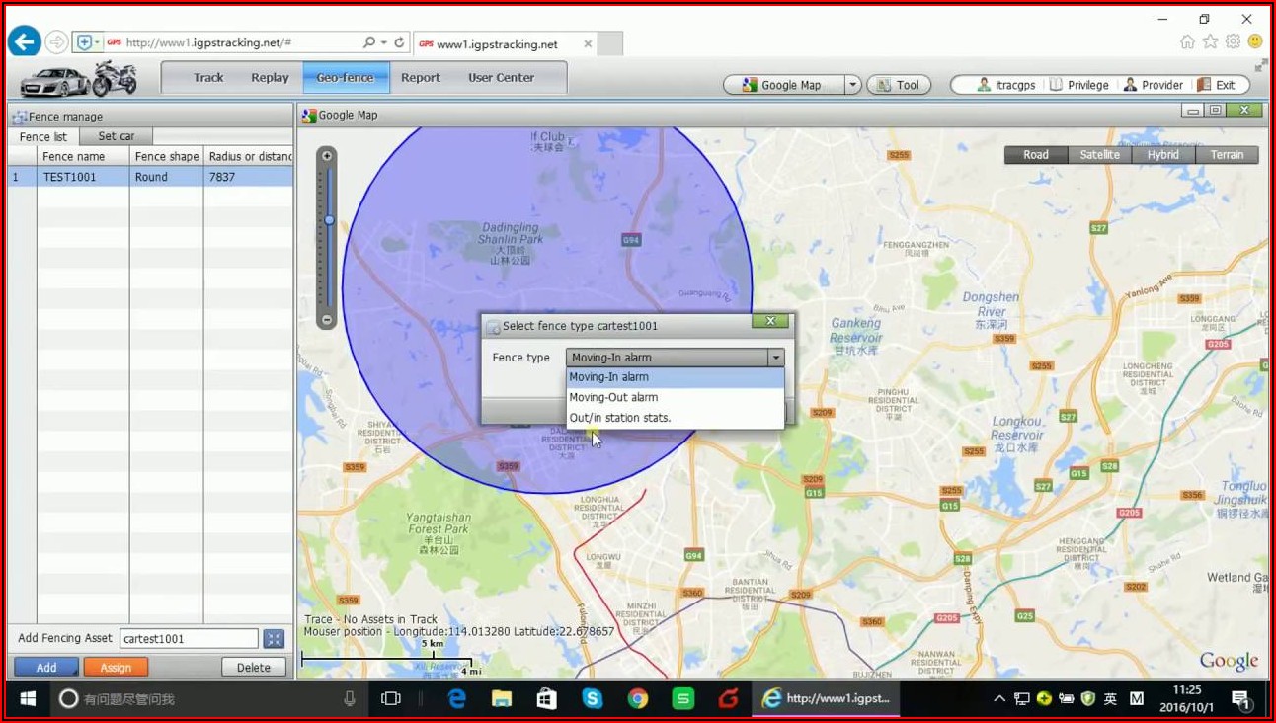
Task: Launch Chrome from the taskbar
Action: 638,699
